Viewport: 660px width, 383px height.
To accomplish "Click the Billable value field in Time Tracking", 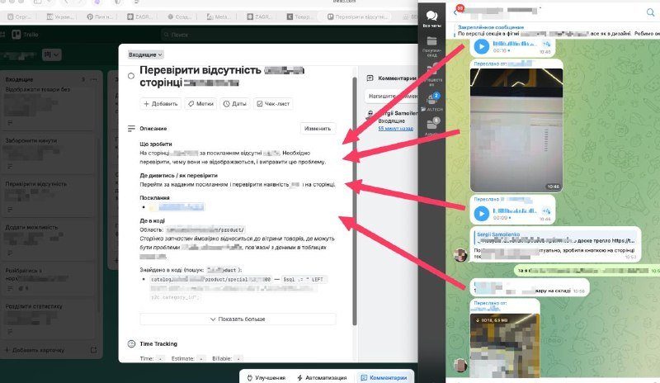I will (238, 358).
